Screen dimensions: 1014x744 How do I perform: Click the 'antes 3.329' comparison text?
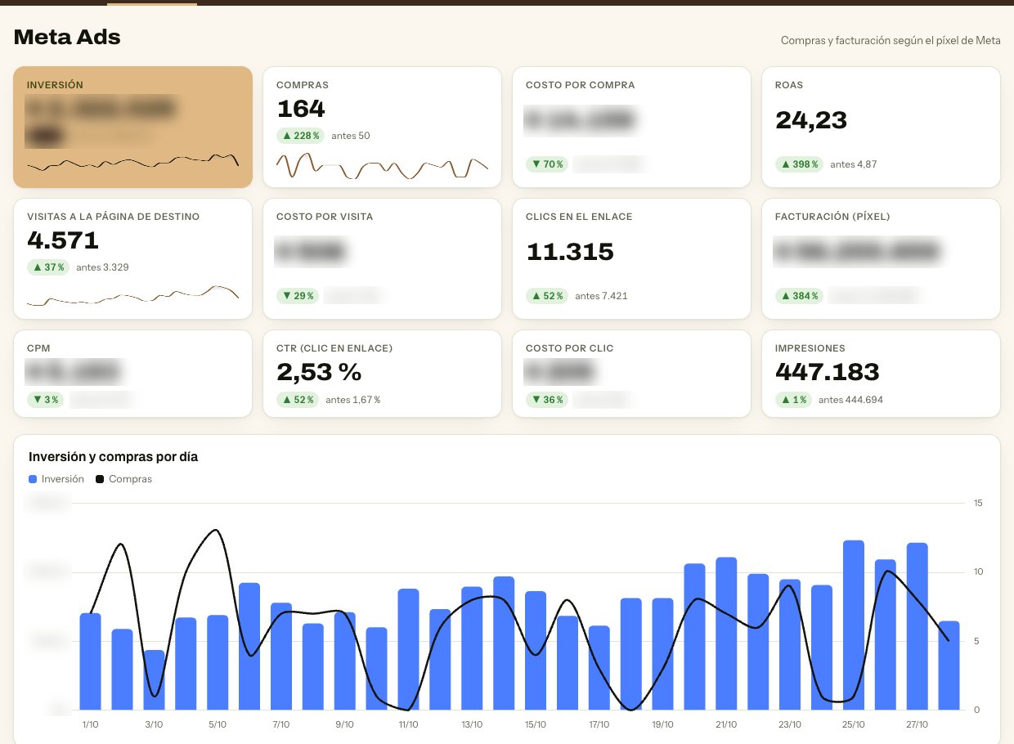tap(102, 267)
